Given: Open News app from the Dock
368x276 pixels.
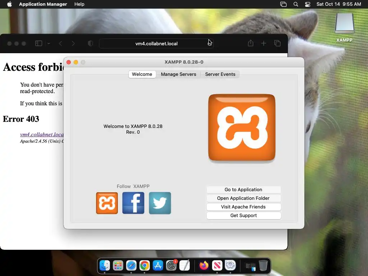Looking at the screenshot, I should pos(217,266).
